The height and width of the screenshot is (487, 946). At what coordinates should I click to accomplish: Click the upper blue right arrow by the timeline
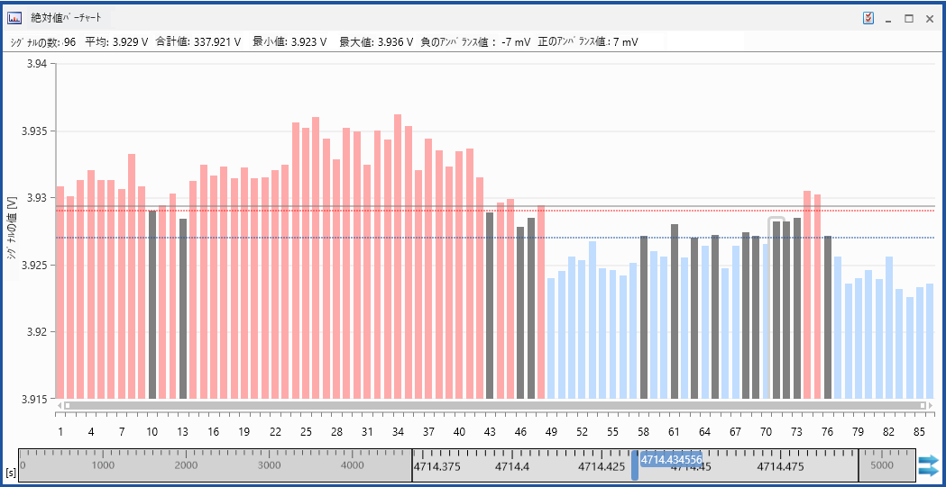(927, 460)
